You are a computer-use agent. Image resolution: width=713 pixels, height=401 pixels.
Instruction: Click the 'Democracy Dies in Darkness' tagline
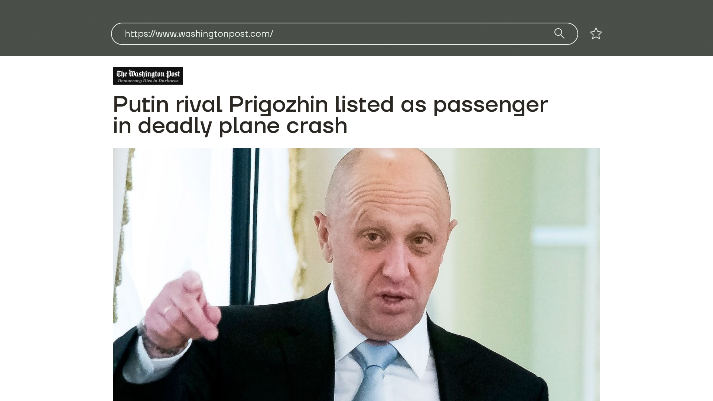pyautogui.click(x=148, y=81)
